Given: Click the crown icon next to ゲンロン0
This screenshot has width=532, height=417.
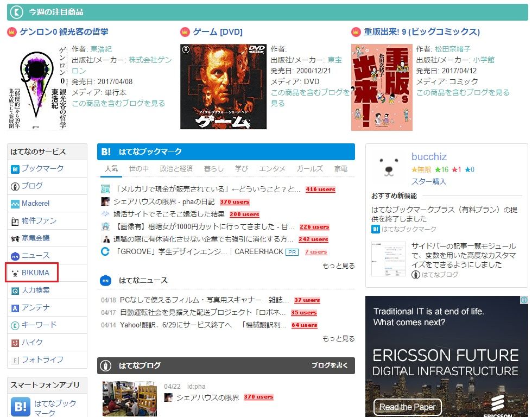Looking at the screenshot, I should 12,32.
